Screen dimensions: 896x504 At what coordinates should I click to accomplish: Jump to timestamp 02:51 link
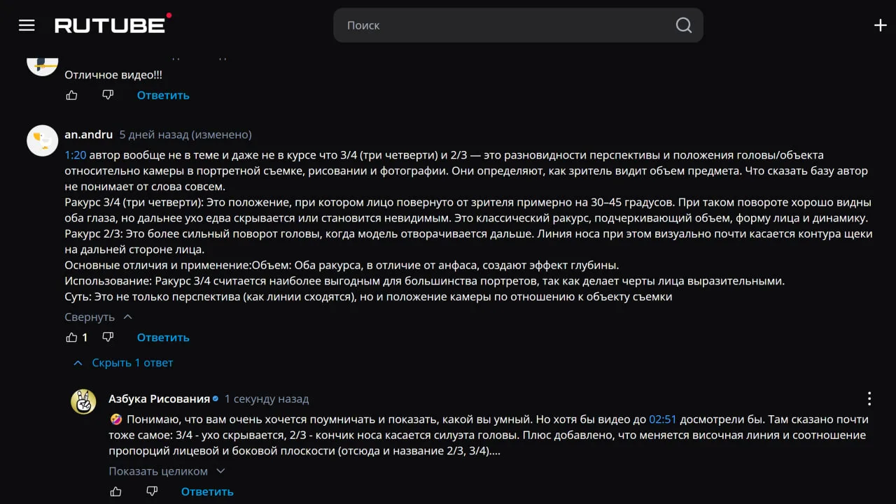point(663,419)
